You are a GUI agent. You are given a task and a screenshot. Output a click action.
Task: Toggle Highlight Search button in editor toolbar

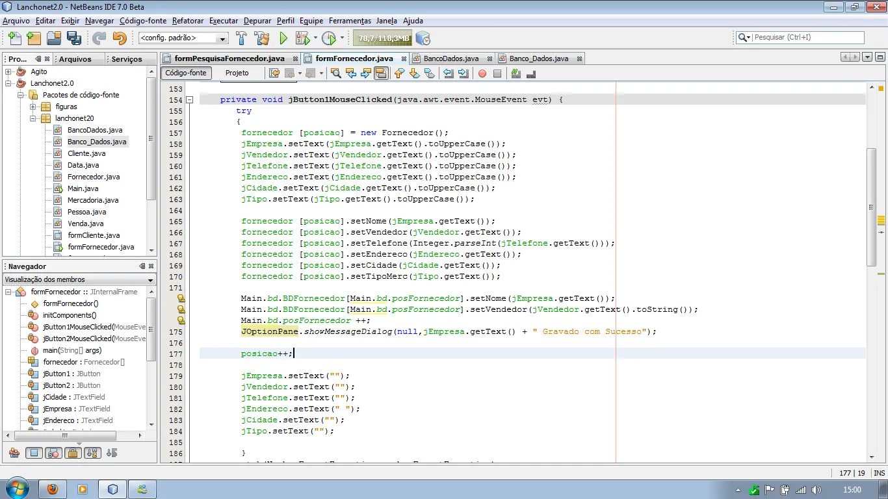point(381,73)
